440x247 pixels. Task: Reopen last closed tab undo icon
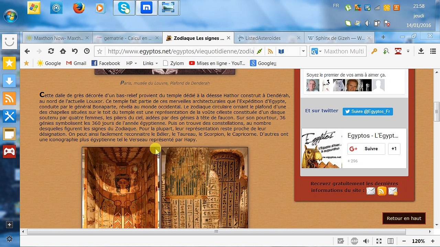(75, 51)
